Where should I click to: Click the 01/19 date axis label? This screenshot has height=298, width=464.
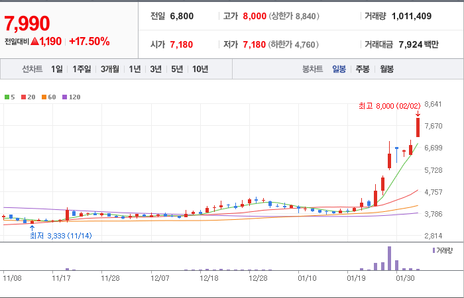coord(357,278)
